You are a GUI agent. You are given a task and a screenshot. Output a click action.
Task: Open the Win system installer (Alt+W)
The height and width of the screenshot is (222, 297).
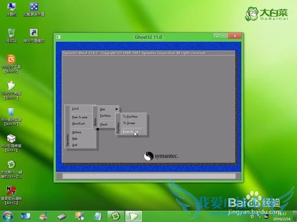click(11, 117)
